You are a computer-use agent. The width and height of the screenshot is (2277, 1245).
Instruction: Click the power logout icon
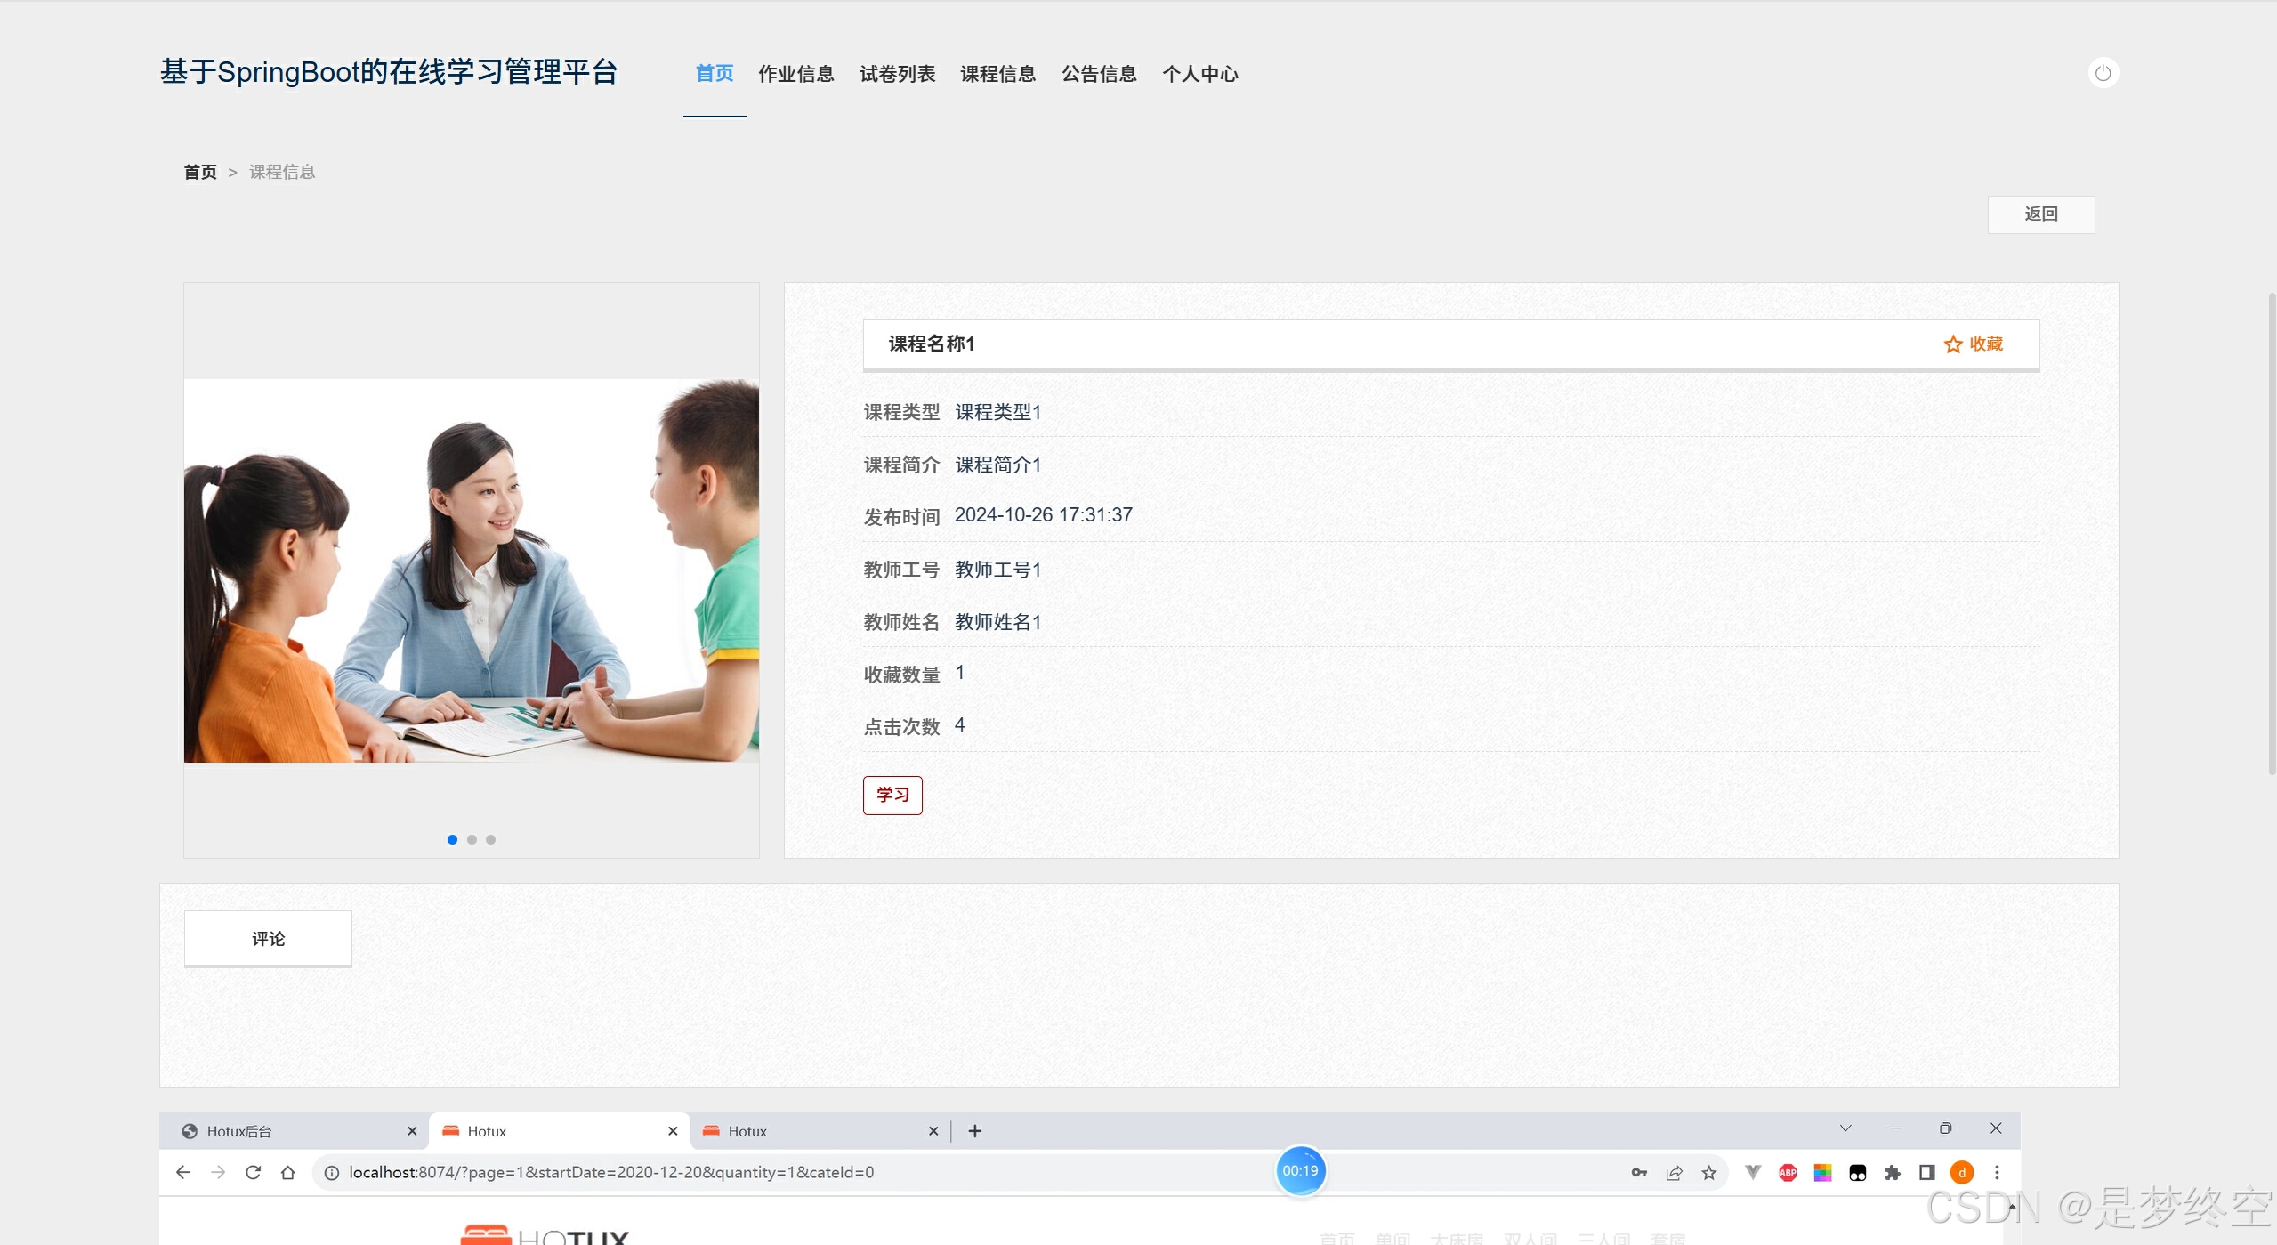pos(2103,73)
